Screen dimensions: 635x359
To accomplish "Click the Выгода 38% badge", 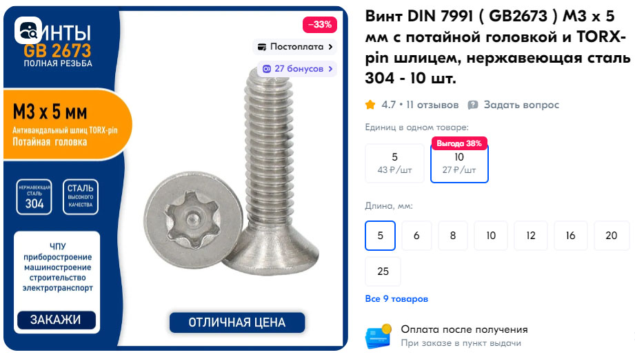I will point(458,144).
